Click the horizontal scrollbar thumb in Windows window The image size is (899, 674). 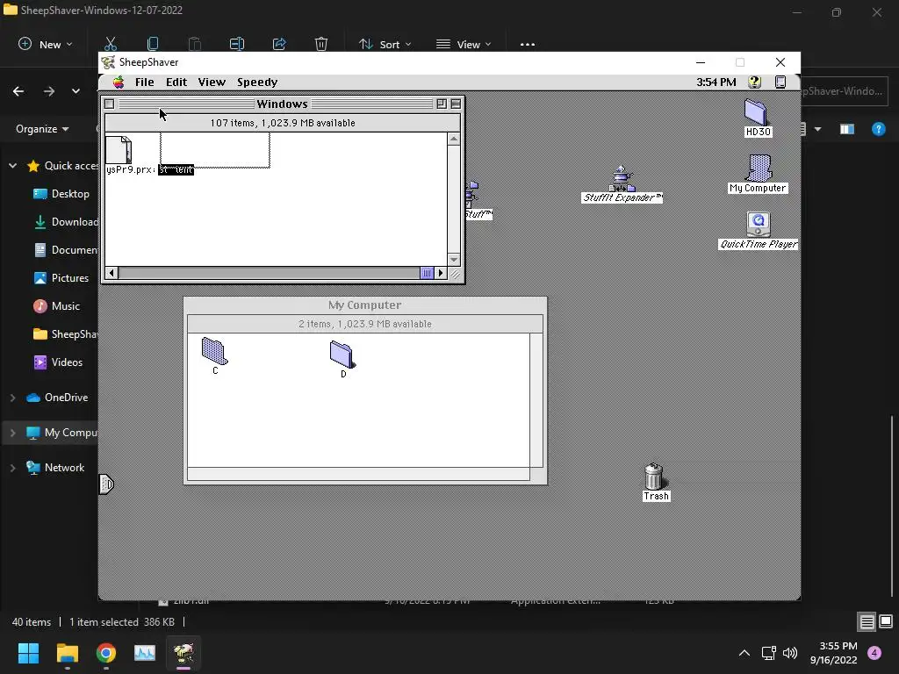427,273
